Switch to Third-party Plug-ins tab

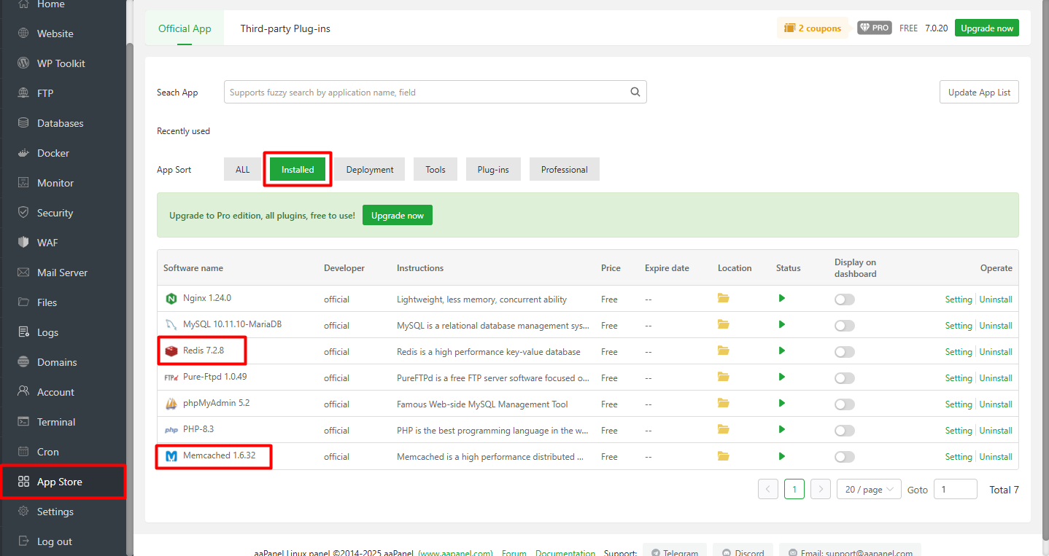[x=285, y=28]
